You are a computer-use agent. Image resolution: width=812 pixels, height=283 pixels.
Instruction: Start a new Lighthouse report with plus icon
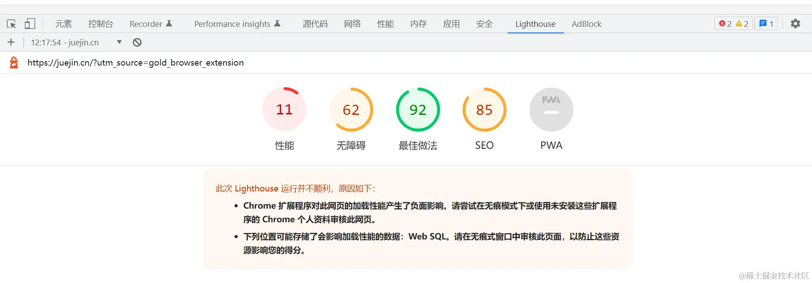coord(11,42)
